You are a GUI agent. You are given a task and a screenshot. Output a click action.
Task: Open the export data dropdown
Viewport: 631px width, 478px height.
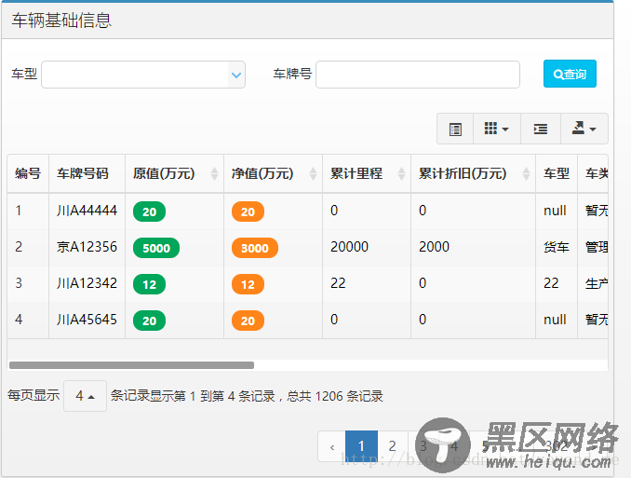[584, 129]
